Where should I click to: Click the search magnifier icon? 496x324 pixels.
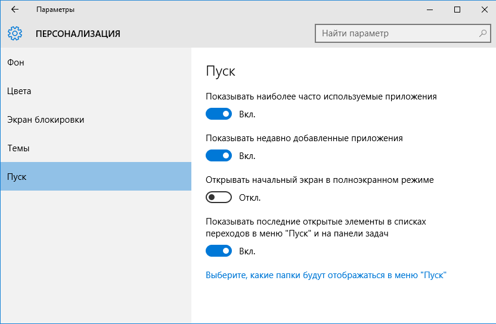coord(483,33)
